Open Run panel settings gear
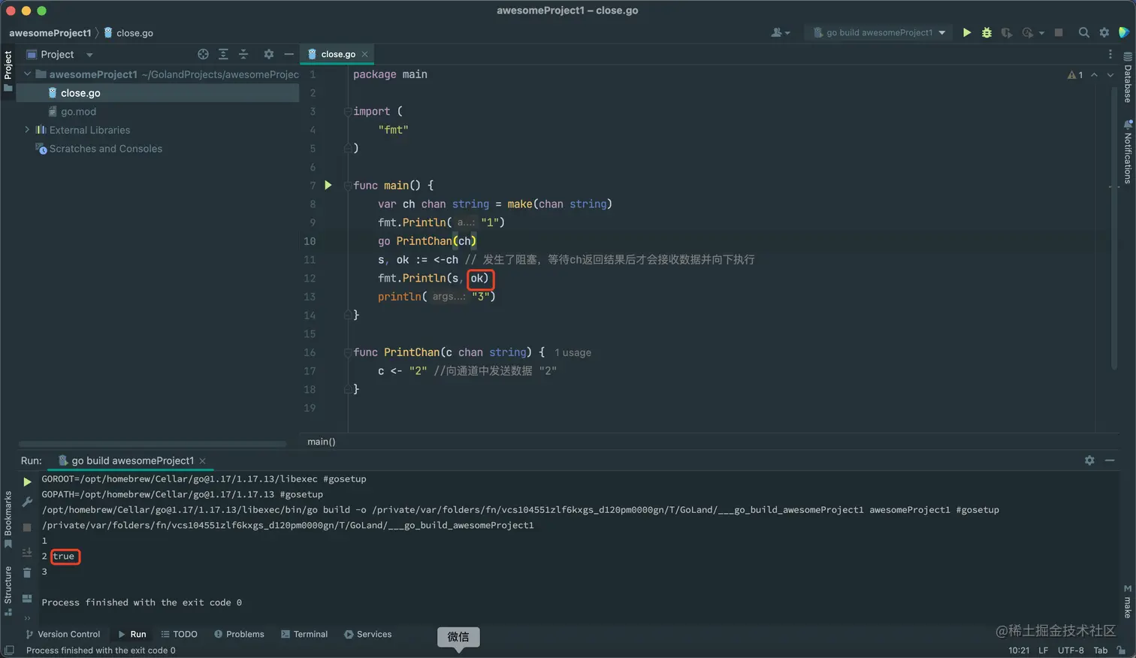The image size is (1136, 658). (x=1089, y=460)
